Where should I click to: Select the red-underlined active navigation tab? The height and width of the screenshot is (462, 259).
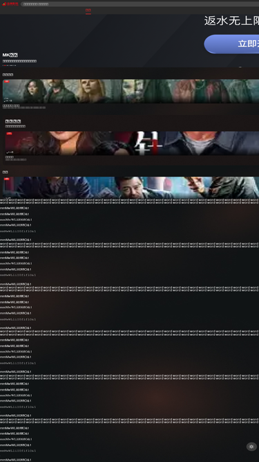pos(88,10)
